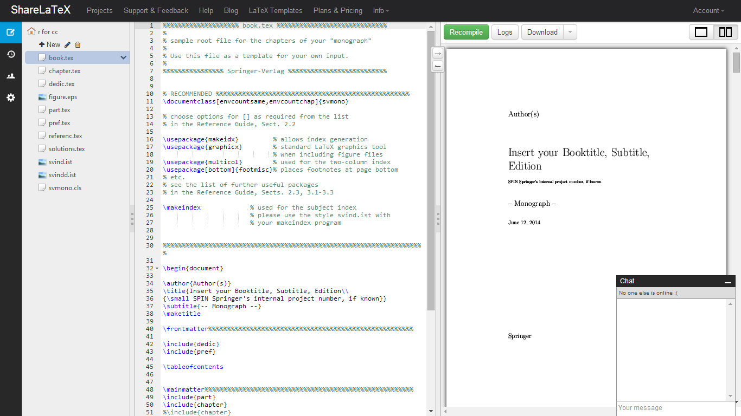Open the share/collaborators icon in sidebar
Image resolution: width=741 pixels, height=416 pixels.
pyautogui.click(x=11, y=76)
